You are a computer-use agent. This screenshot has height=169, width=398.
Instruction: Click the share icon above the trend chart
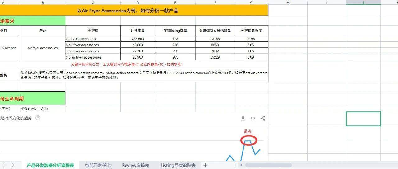[263, 118]
